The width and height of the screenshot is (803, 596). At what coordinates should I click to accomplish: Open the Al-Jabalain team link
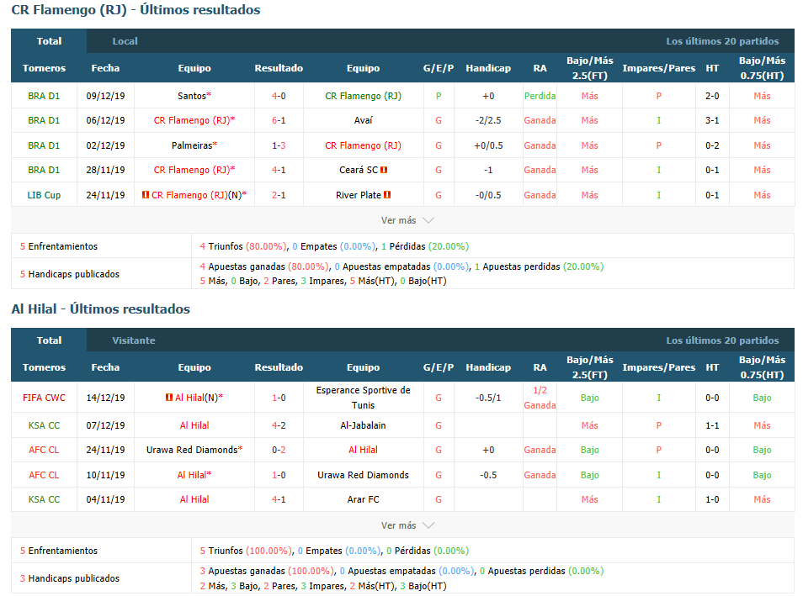point(363,425)
